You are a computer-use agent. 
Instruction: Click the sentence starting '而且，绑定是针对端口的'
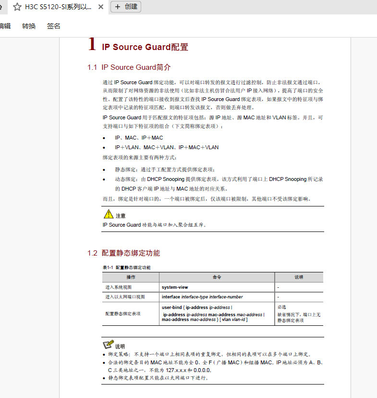pos(207,199)
